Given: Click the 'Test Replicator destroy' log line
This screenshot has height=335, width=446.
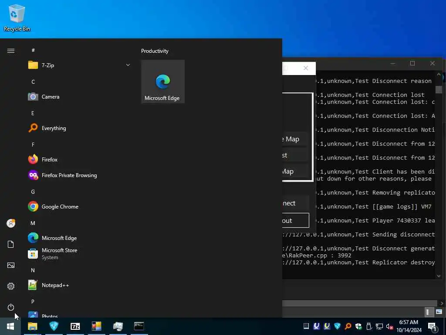Looking at the screenshot, I should pyautogui.click(x=359, y=262).
